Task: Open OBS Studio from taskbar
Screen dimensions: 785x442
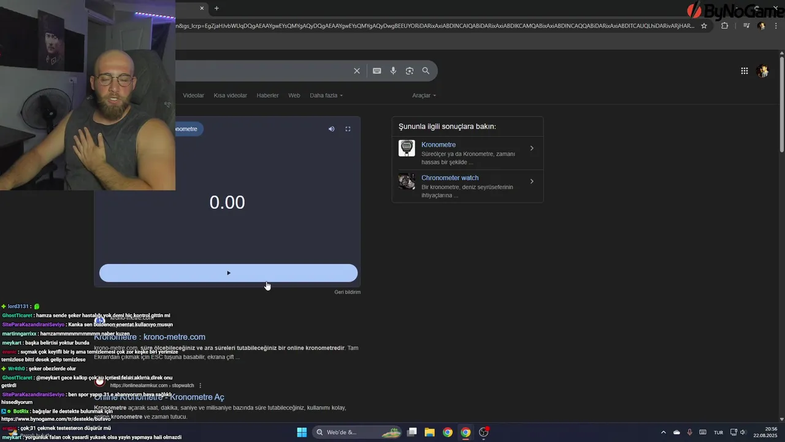Action: pyautogui.click(x=484, y=432)
